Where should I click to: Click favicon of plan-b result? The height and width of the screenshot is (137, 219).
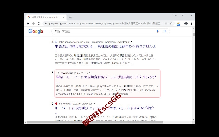[x=56, y=103]
